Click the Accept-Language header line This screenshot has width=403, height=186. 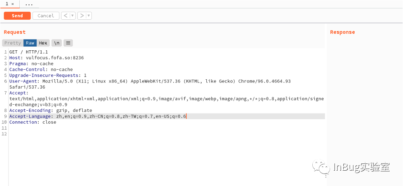(x=98, y=116)
